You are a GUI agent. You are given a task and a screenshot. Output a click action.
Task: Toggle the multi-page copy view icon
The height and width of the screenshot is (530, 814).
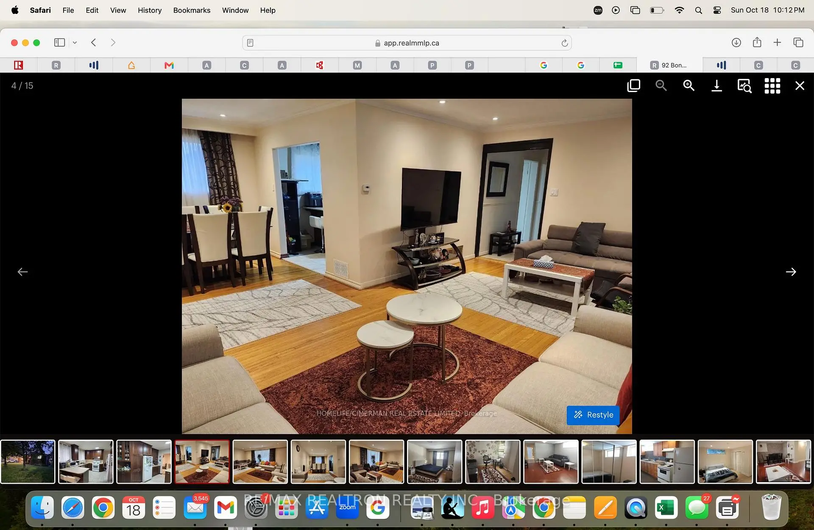[633, 86]
